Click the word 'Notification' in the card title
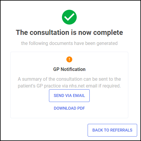This screenshot has height=141, width=141. pyautogui.click(x=73, y=69)
